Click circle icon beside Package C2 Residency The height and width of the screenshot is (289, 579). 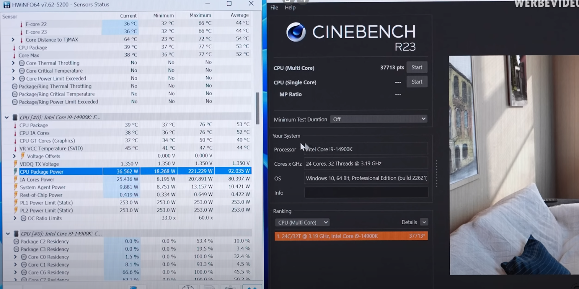[x=16, y=242]
